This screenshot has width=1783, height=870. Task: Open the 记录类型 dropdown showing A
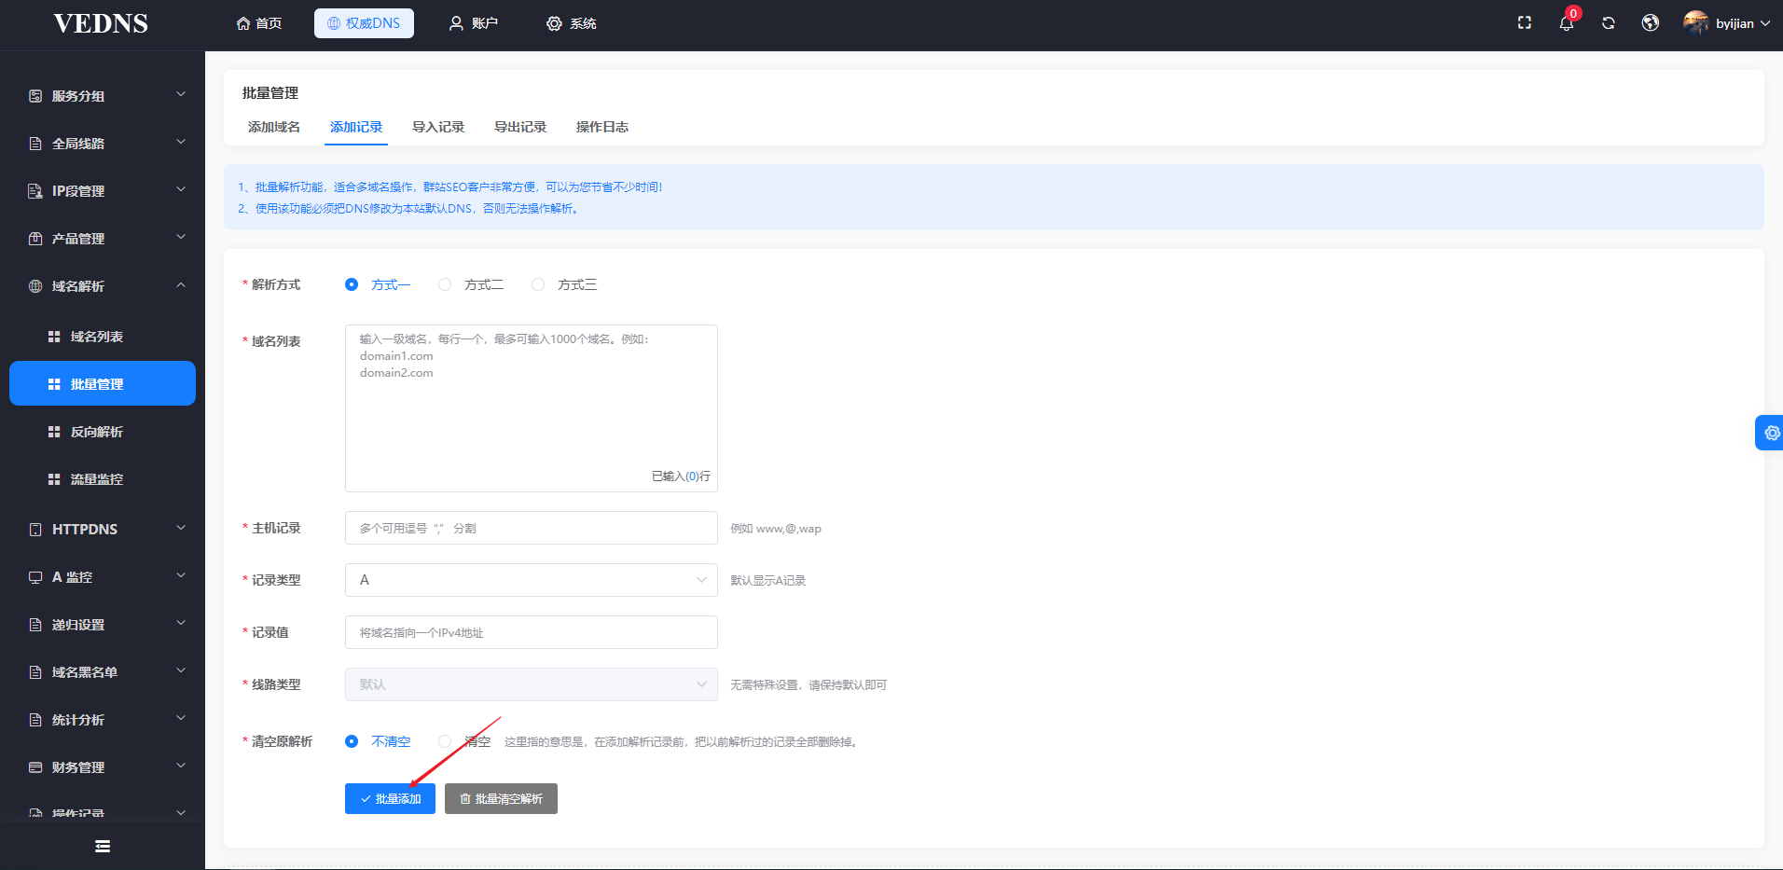pyautogui.click(x=532, y=580)
